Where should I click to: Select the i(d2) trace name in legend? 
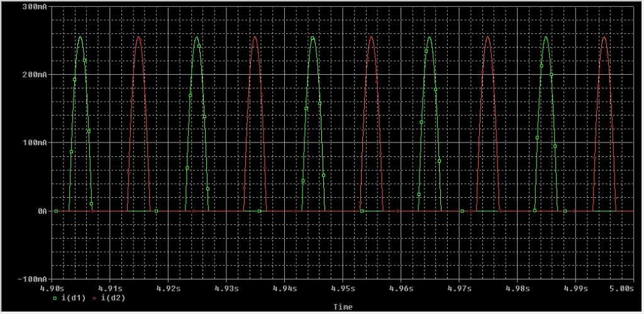click(113, 298)
